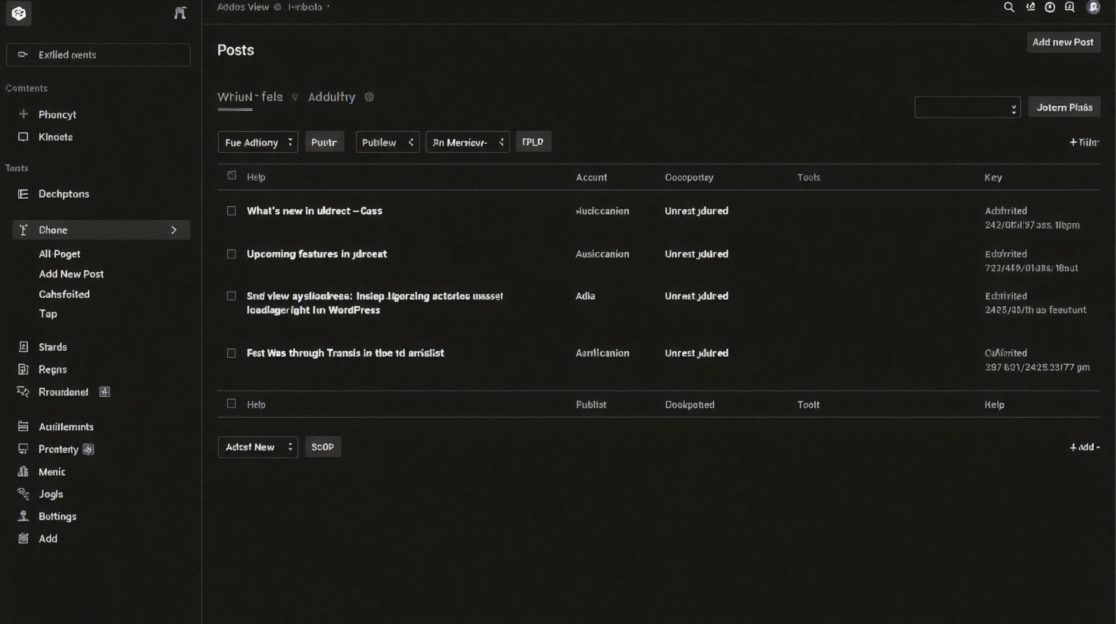Toggle select-all checkbox in table footer
Screen dimensions: 1116x624
point(231,404)
